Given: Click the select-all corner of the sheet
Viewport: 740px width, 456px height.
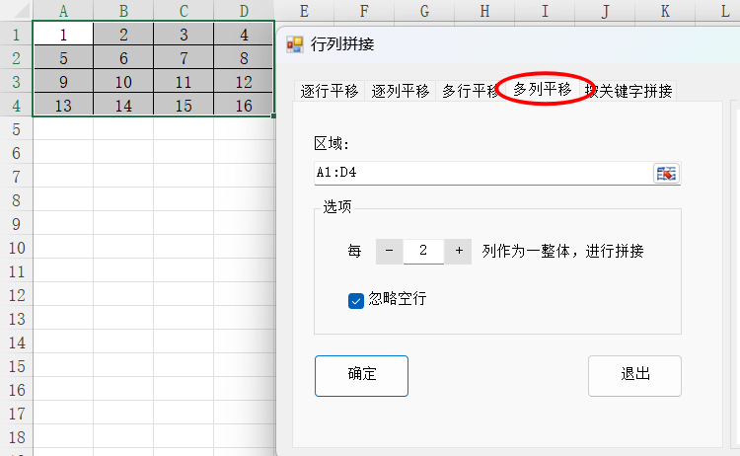Looking at the screenshot, I should tap(16, 11).
